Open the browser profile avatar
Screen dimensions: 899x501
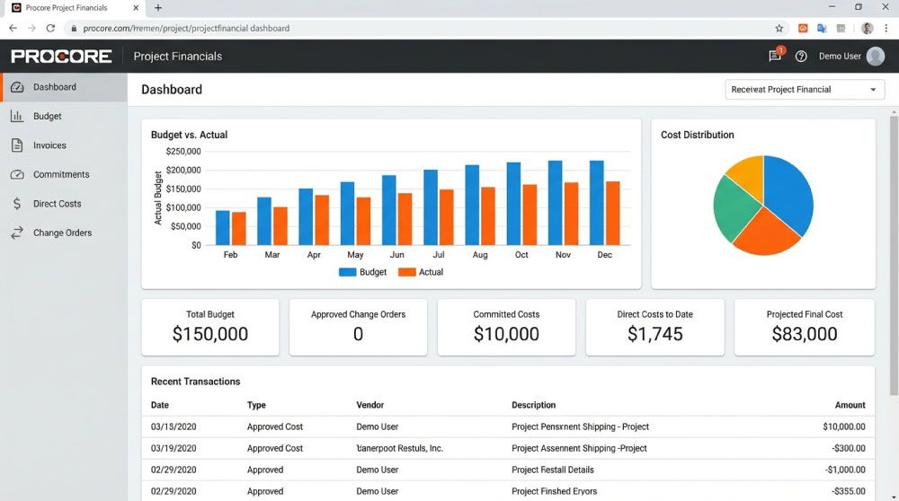[x=867, y=28]
